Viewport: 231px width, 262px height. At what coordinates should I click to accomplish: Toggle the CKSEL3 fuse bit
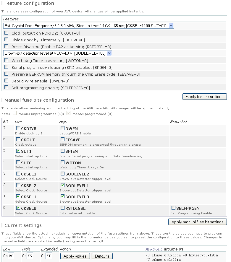(18, 174)
